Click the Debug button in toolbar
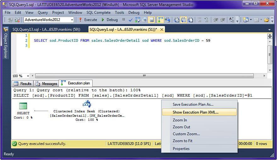 point(109,20)
